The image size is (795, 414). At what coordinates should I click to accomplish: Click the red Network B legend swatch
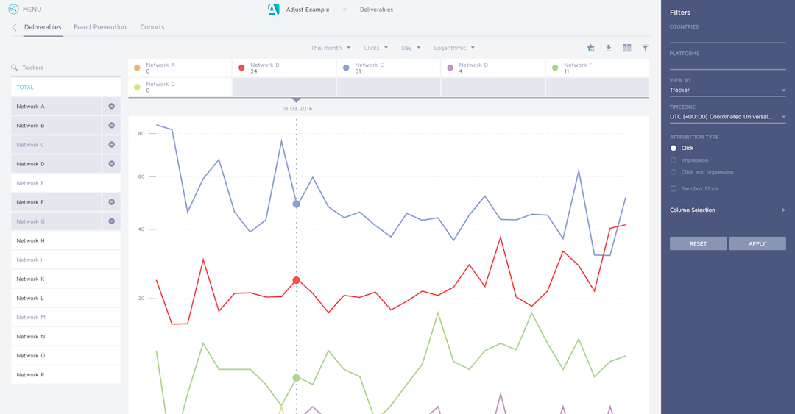[x=241, y=68]
